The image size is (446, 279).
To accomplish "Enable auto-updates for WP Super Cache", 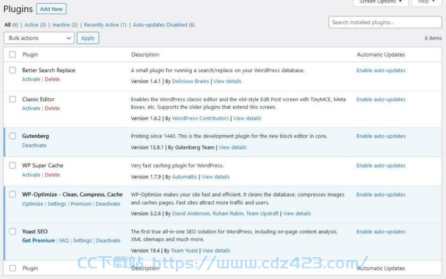I will tap(381, 165).
